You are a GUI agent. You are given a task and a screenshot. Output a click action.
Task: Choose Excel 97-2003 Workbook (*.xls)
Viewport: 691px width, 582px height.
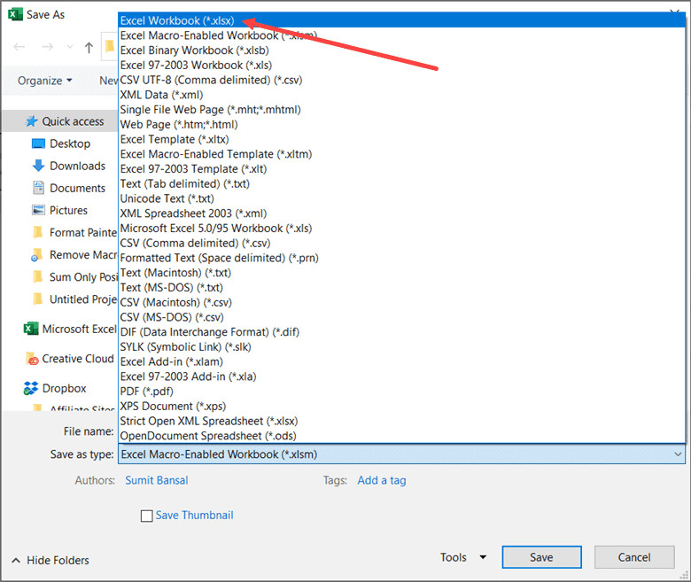pos(401,65)
